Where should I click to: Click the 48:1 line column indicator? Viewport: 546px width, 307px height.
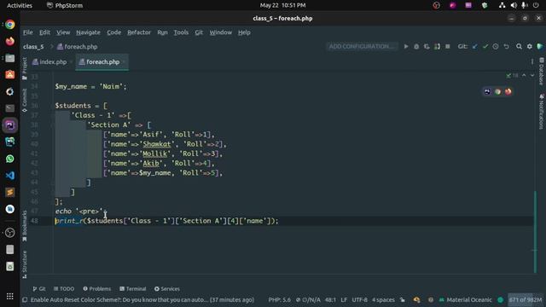[330, 299]
